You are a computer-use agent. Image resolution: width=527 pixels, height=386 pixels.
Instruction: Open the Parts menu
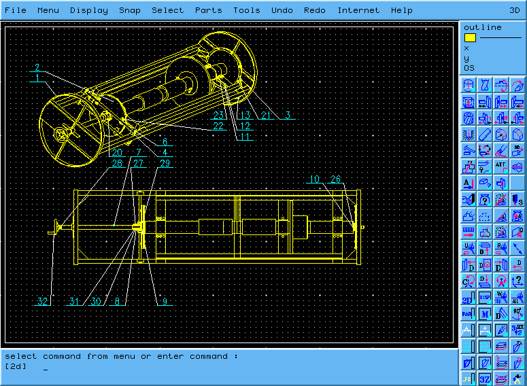click(208, 10)
